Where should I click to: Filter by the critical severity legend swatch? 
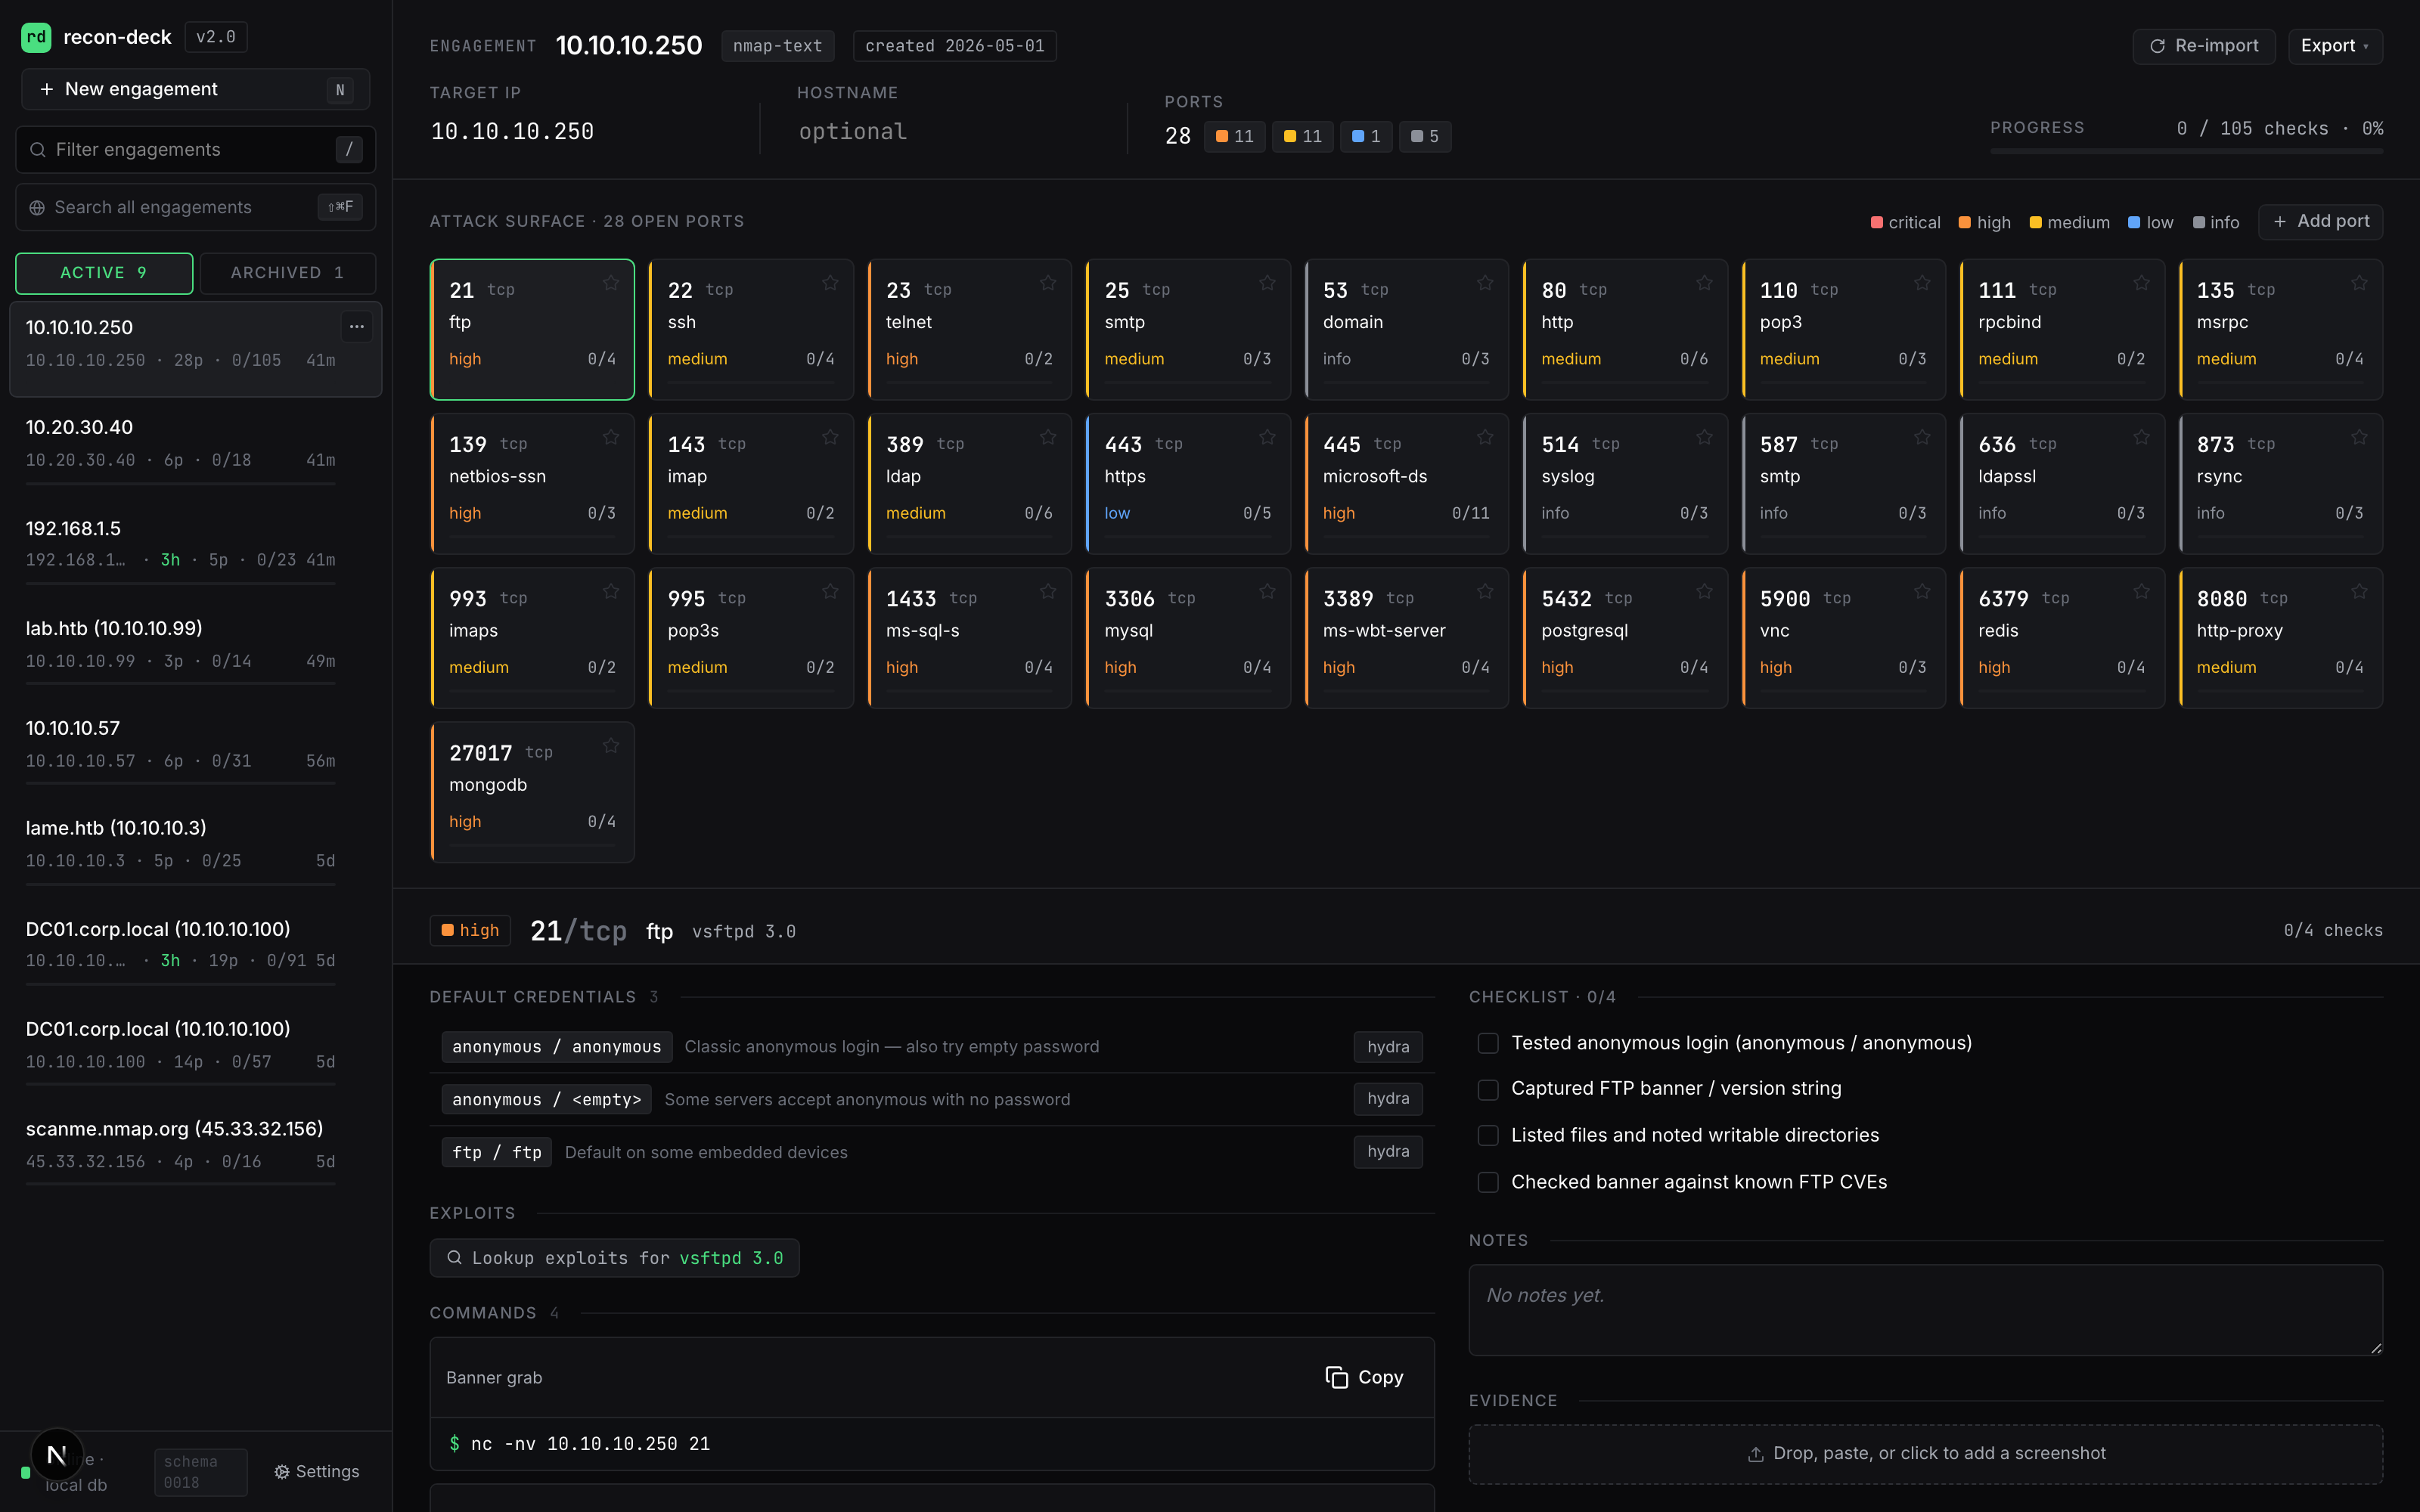click(1877, 222)
